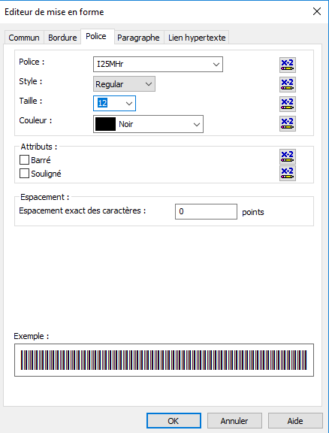The height and width of the screenshot is (433, 329).
Task: Click the character spacing input field
Action: coord(206,211)
